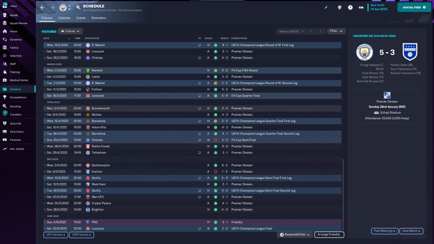Open the FM menu in top bar

361,7
